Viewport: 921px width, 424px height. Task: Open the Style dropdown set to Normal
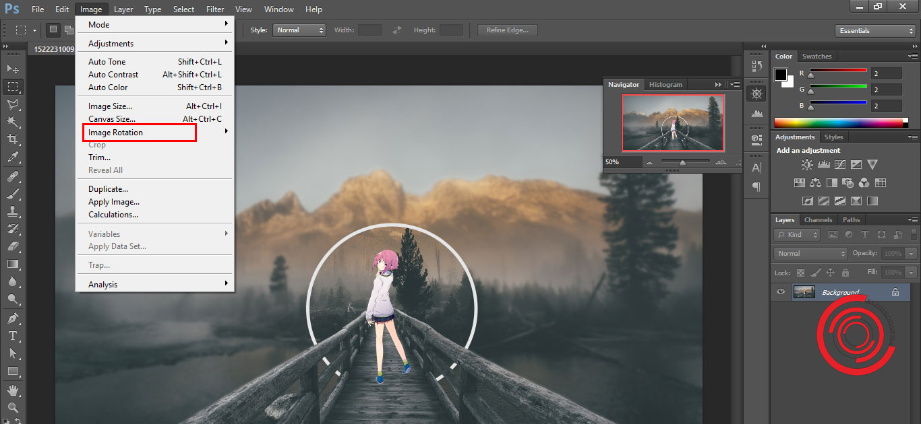click(299, 30)
